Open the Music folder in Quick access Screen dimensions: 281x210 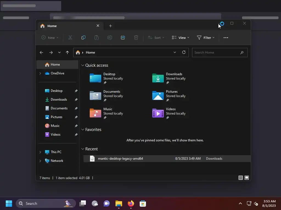[x=106, y=113]
